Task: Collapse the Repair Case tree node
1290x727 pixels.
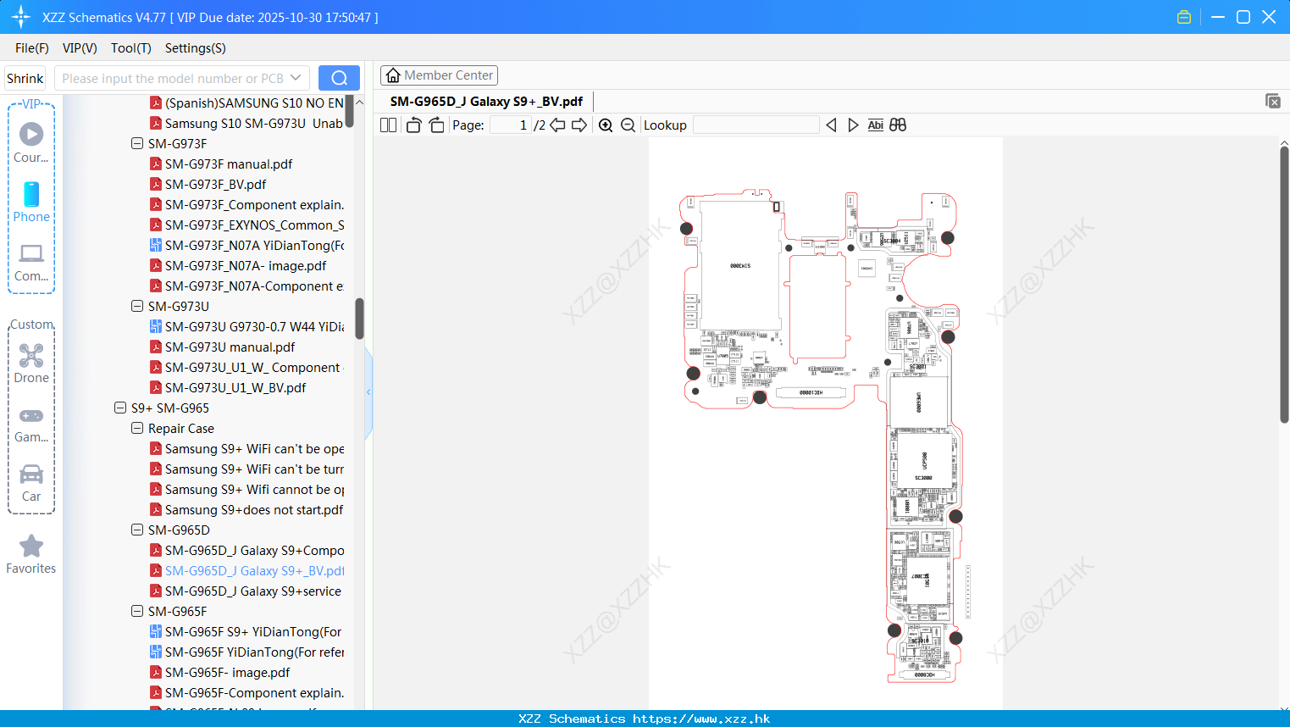Action: pos(137,429)
